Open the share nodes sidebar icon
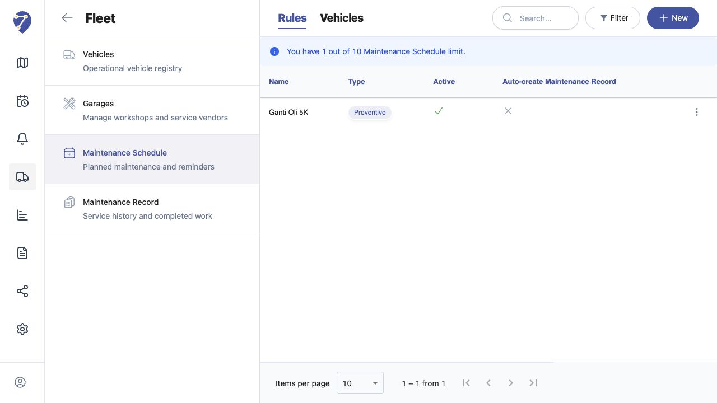The height and width of the screenshot is (403, 717). click(x=22, y=291)
